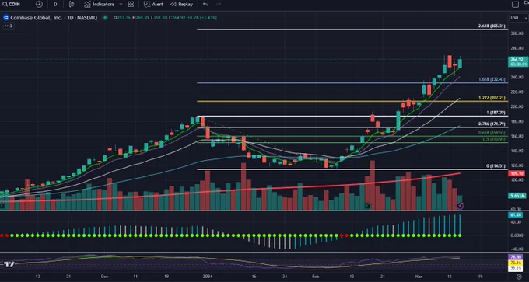Add symbol with plus-circle compare button
The width and height of the screenshot is (529, 282).
(x=39, y=5)
